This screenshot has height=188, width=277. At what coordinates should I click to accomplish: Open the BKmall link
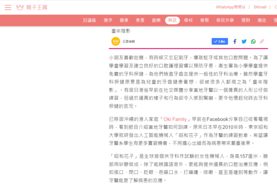(260, 7)
